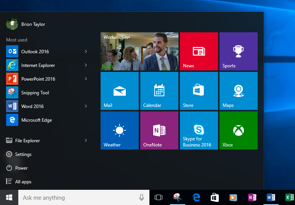
Task: Switch to Snipping Tool on taskbar
Action: pyautogui.click(x=177, y=197)
